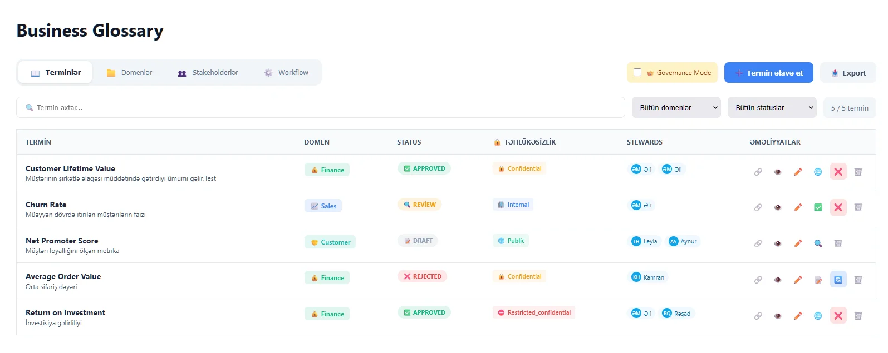The image size is (888, 353).
Task: Click steward Leyla chip
Action: pyautogui.click(x=644, y=241)
